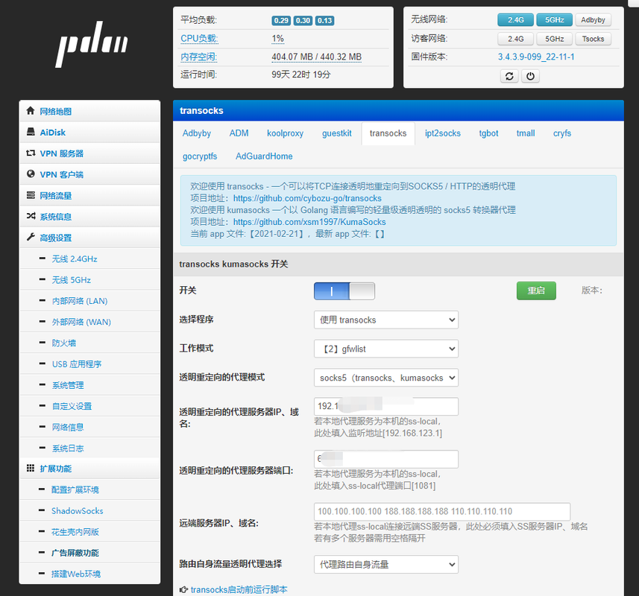Switch to the koolproxy tab

[286, 133]
